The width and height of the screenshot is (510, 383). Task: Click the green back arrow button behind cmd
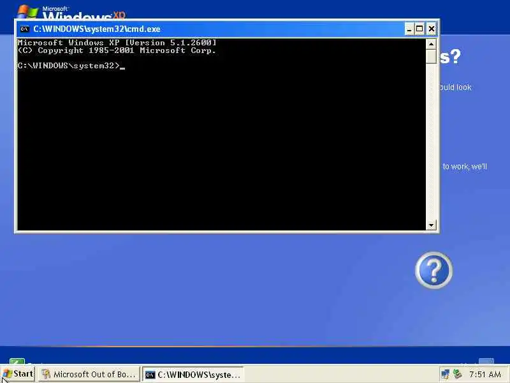click(x=17, y=361)
